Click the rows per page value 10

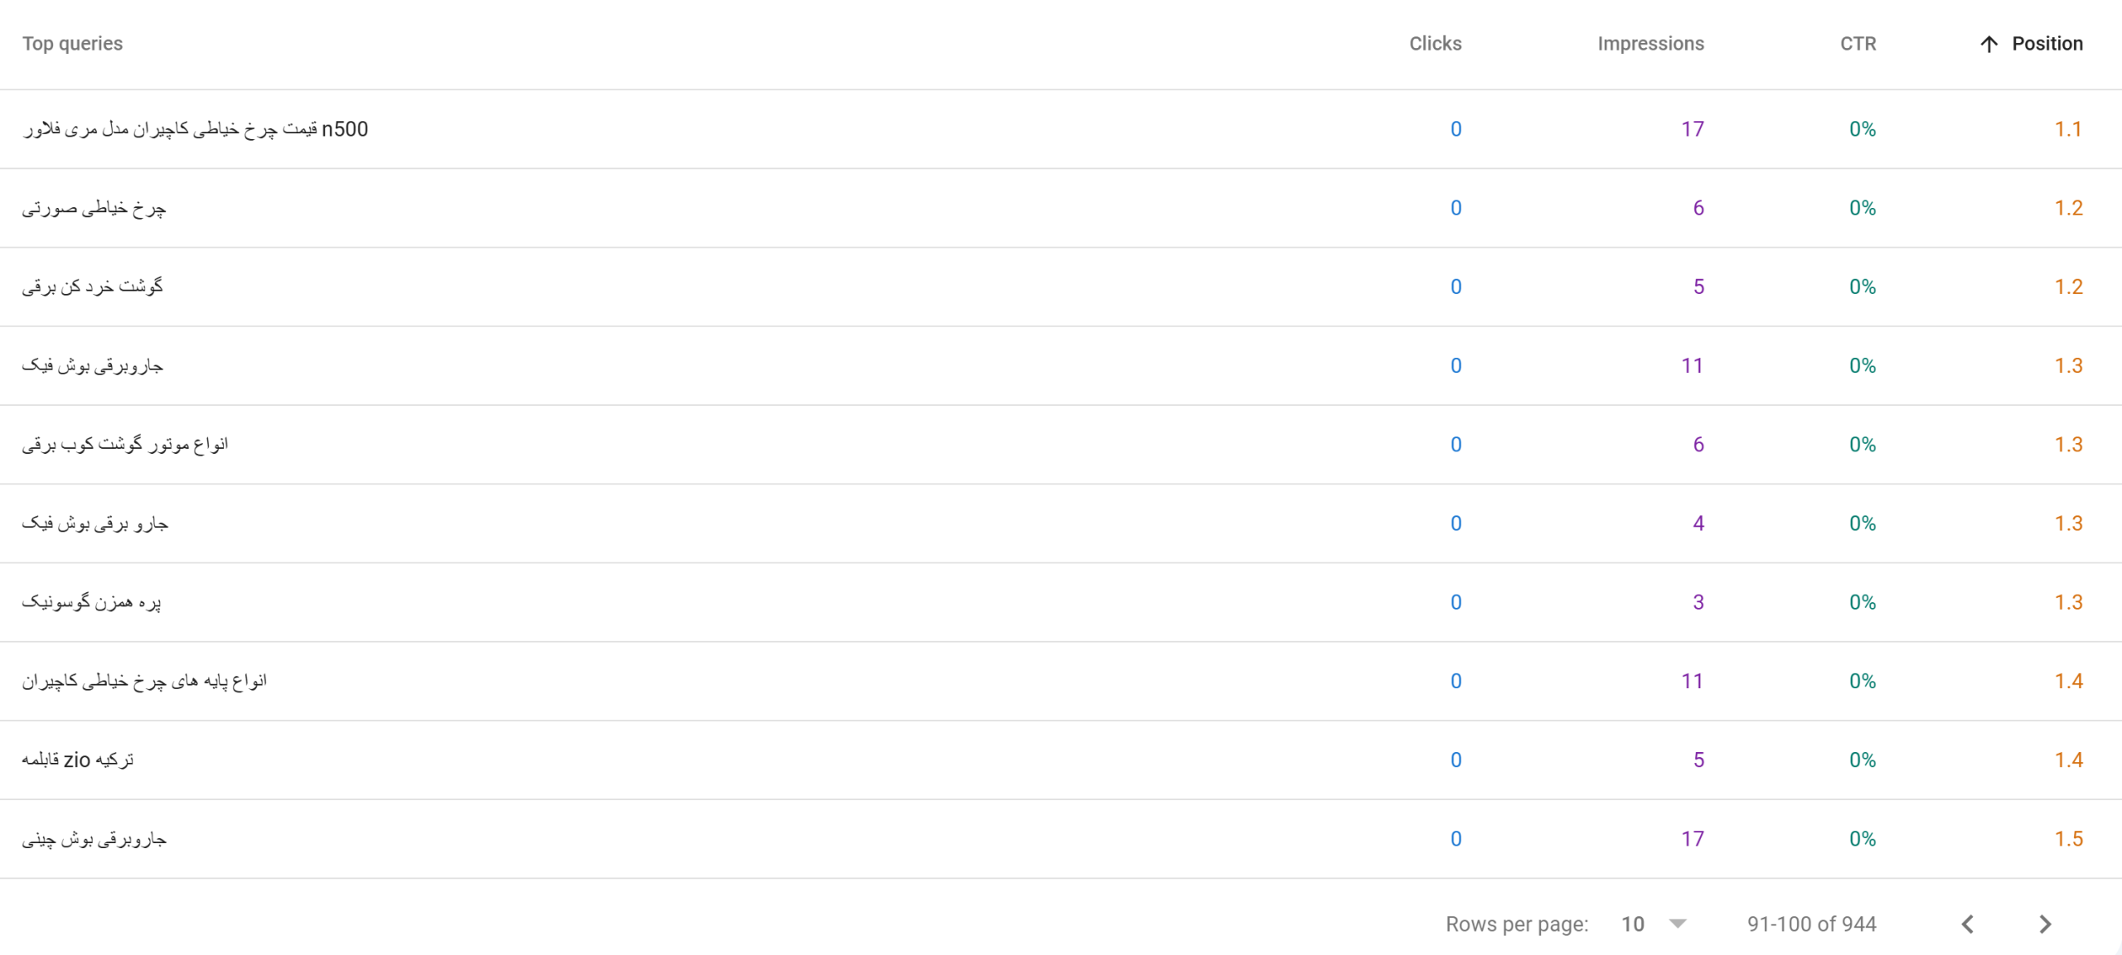point(1633,924)
